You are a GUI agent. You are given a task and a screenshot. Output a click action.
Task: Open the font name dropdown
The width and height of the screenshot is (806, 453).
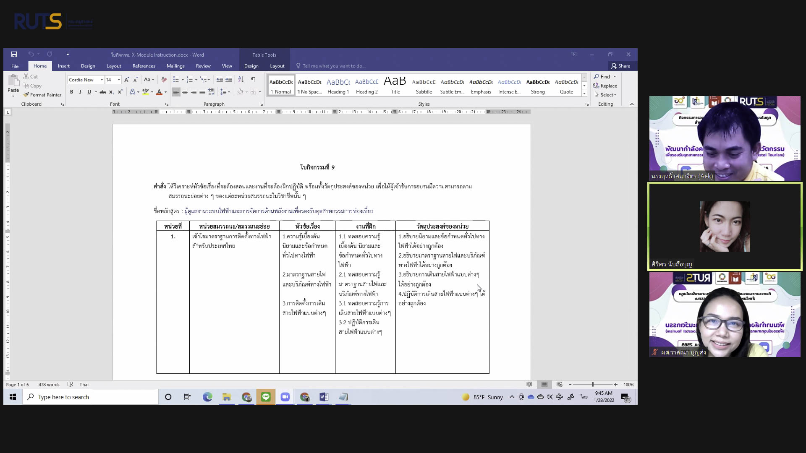[x=102, y=80]
